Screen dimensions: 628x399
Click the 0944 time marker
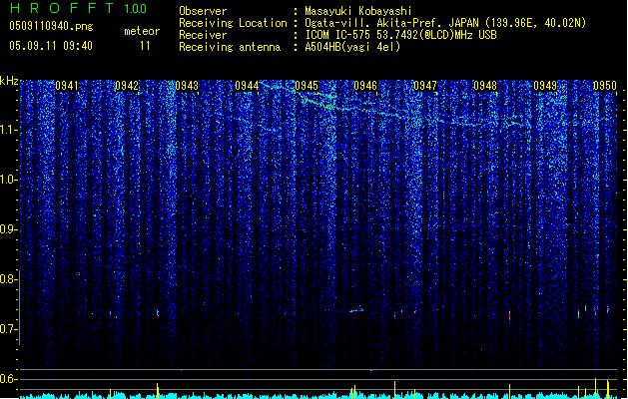click(247, 86)
